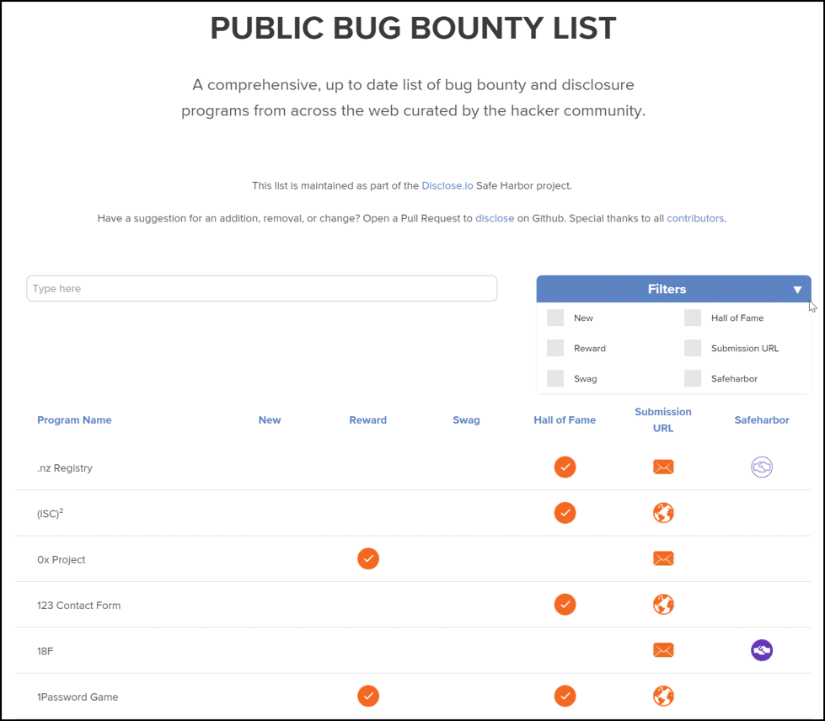
Task: Click the 0x Project reward checkmark icon
Action: (x=368, y=558)
